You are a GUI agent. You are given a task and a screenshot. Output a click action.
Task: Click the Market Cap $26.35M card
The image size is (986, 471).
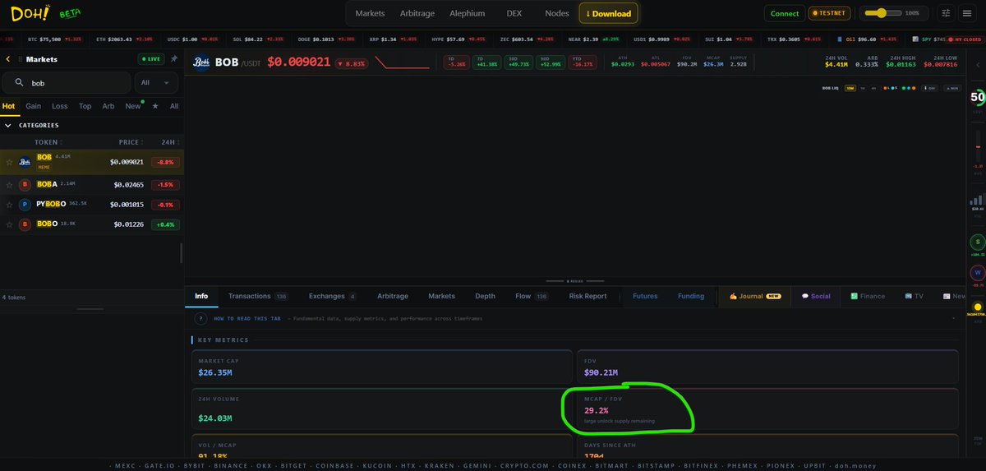coord(381,367)
